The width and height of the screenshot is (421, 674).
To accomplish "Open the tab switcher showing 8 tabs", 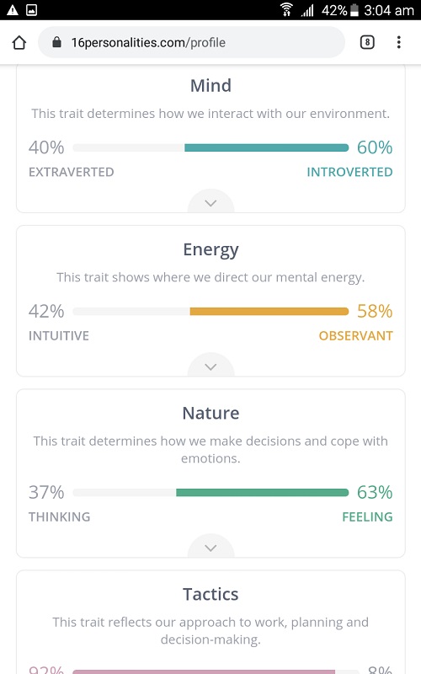I will point(367,42).
